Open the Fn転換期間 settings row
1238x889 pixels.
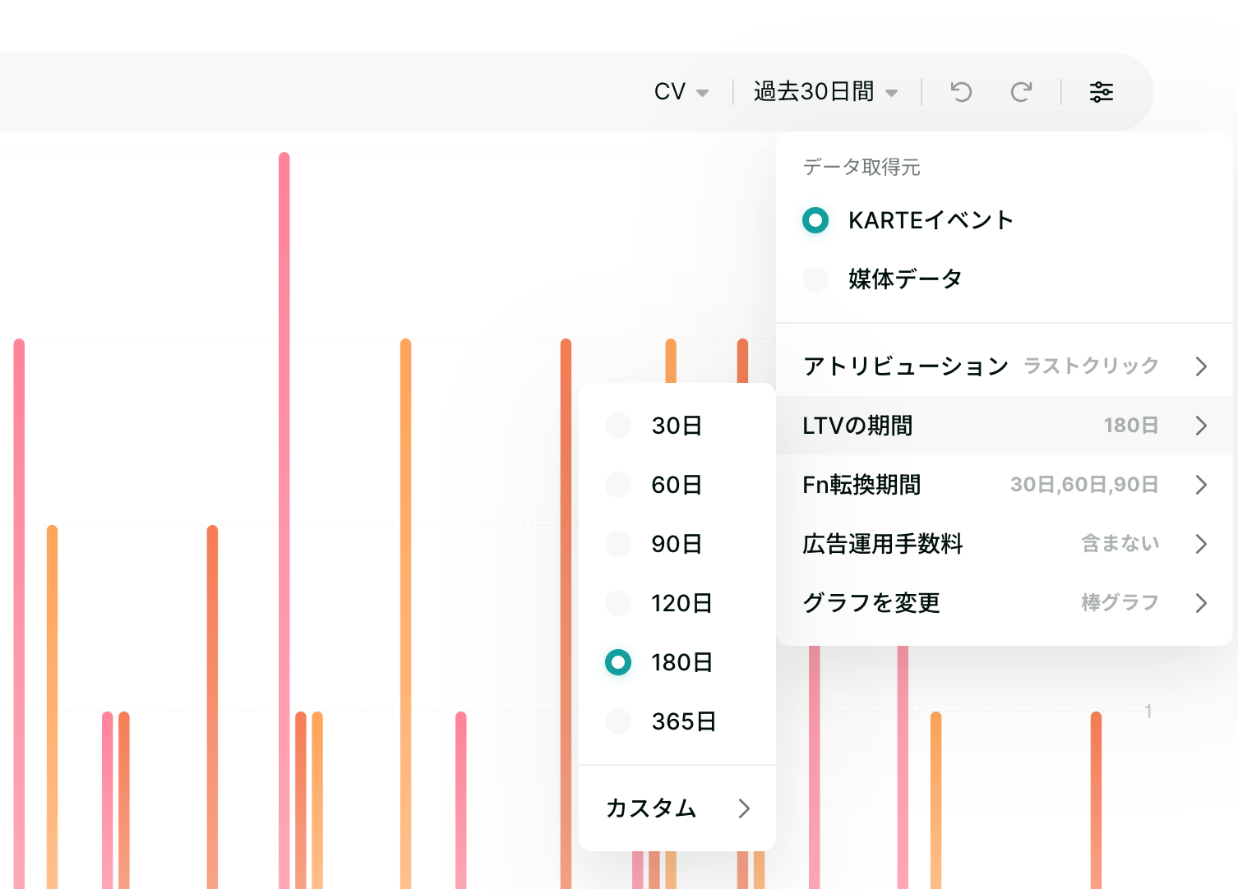point(1005,485)
